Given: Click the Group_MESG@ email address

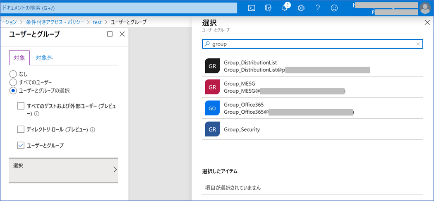Looking at the screenshot, I should (x=242, y=91).
